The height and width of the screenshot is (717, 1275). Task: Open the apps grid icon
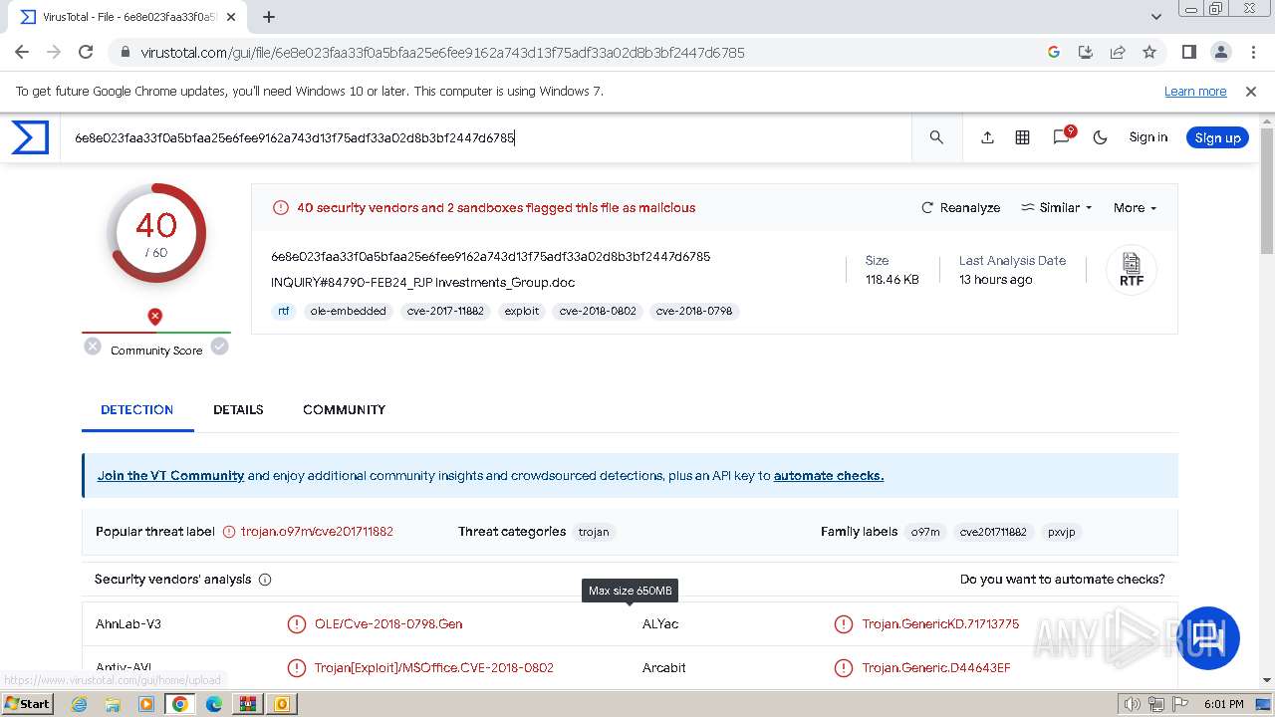(x=1022, y=137)
